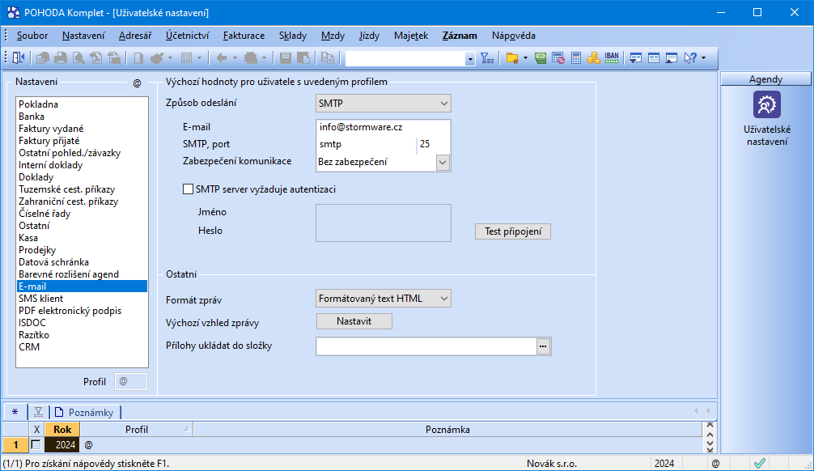Click the QR code toolbar icon
This screenshot has width=814, height=471.
(x=186, y=57)
